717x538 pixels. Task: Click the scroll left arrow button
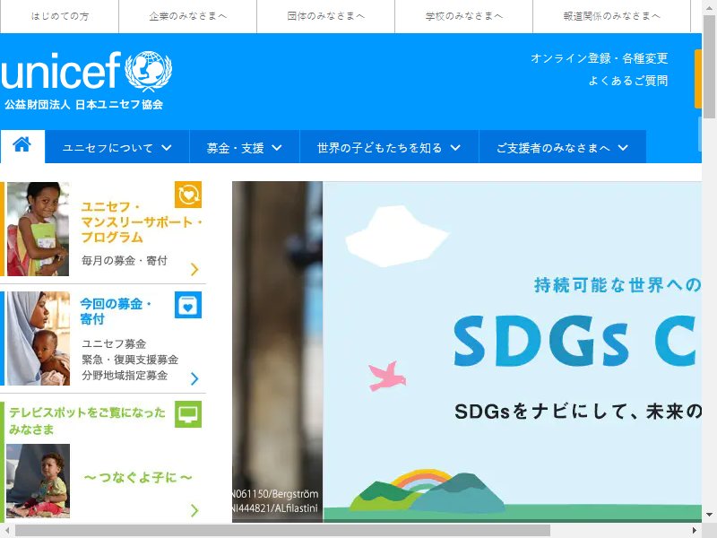pyautogui.click(x=7, y=531)
